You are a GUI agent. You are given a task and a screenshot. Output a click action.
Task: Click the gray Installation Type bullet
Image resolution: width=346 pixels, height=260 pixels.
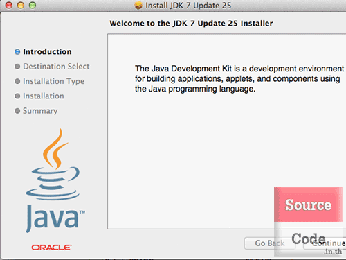[17, 81]
